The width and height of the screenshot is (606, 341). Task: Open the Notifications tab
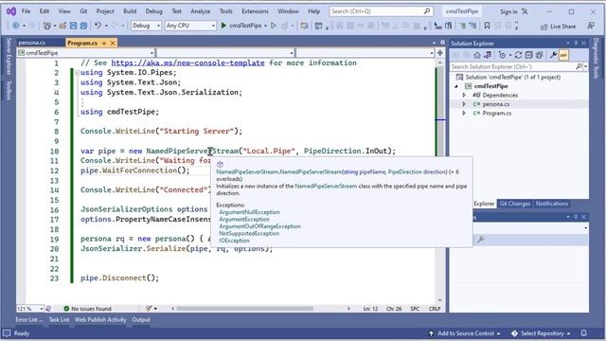552,204
